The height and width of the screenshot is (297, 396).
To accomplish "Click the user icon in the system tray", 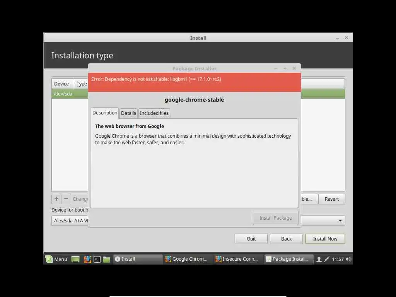I will coord(319,259).
